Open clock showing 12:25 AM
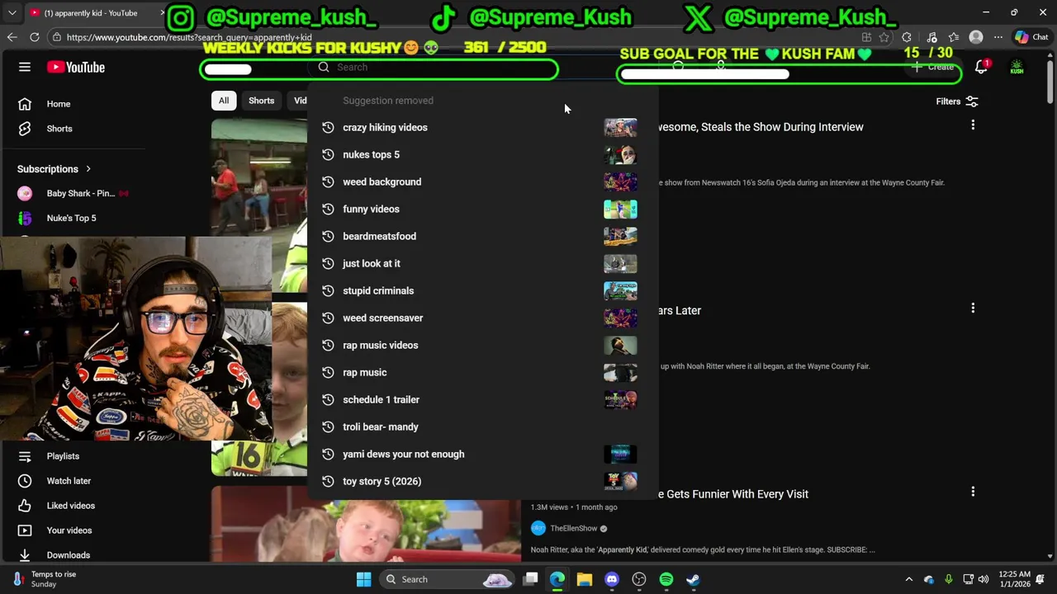This screenshot has height=594, width=1057. [1014, 579]
